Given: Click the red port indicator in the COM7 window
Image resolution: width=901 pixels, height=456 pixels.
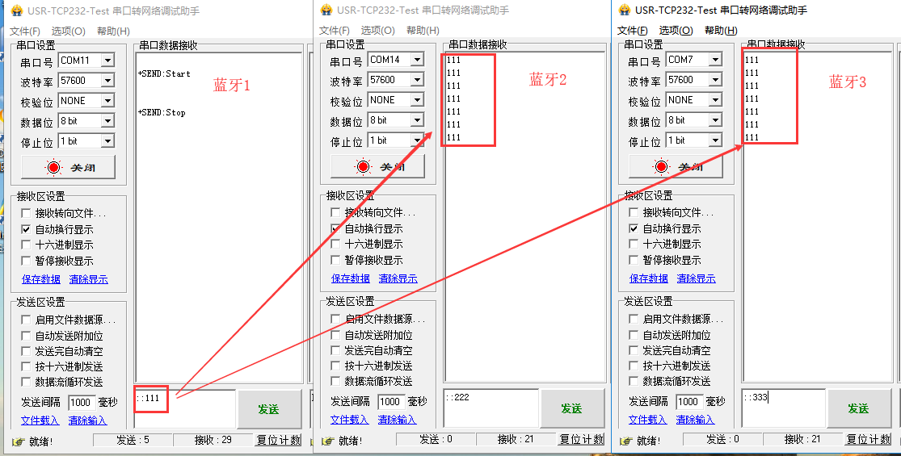Looking at the screenshot, I should 662,167.
